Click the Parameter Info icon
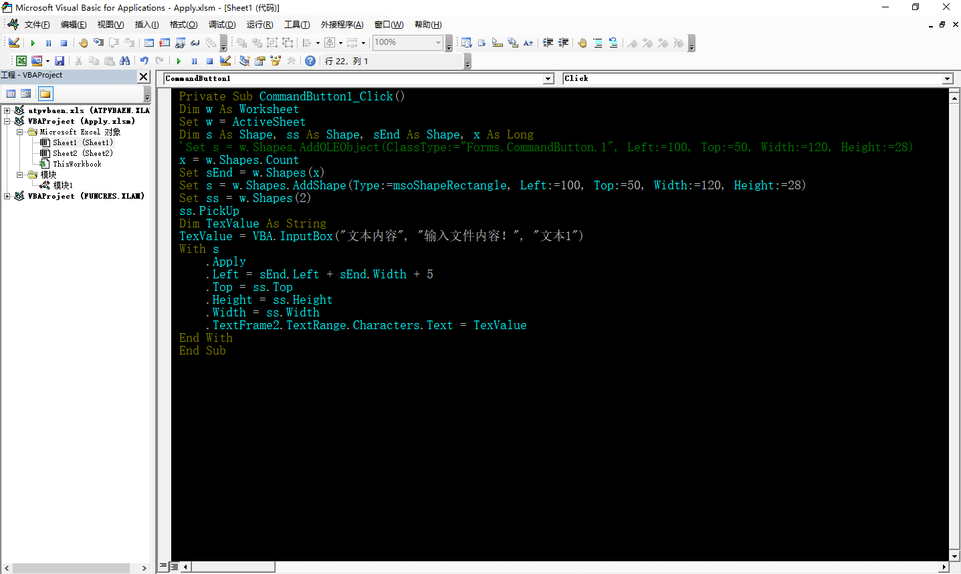The image size is (961, 574). click(513, 43)
